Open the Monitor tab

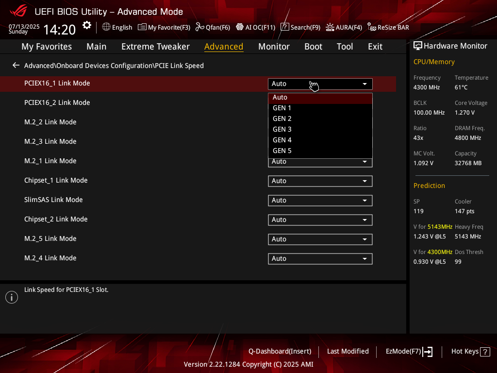(274, 47)
